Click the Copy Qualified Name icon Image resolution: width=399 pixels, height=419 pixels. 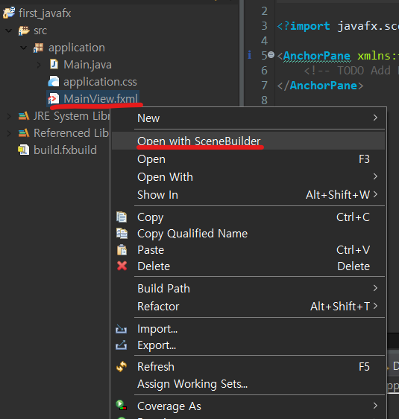pyautogui.click(x=122, y=233)
